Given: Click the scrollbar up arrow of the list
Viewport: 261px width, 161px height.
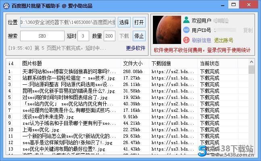Looking at the screenshot, I should (x=251, y=62).
